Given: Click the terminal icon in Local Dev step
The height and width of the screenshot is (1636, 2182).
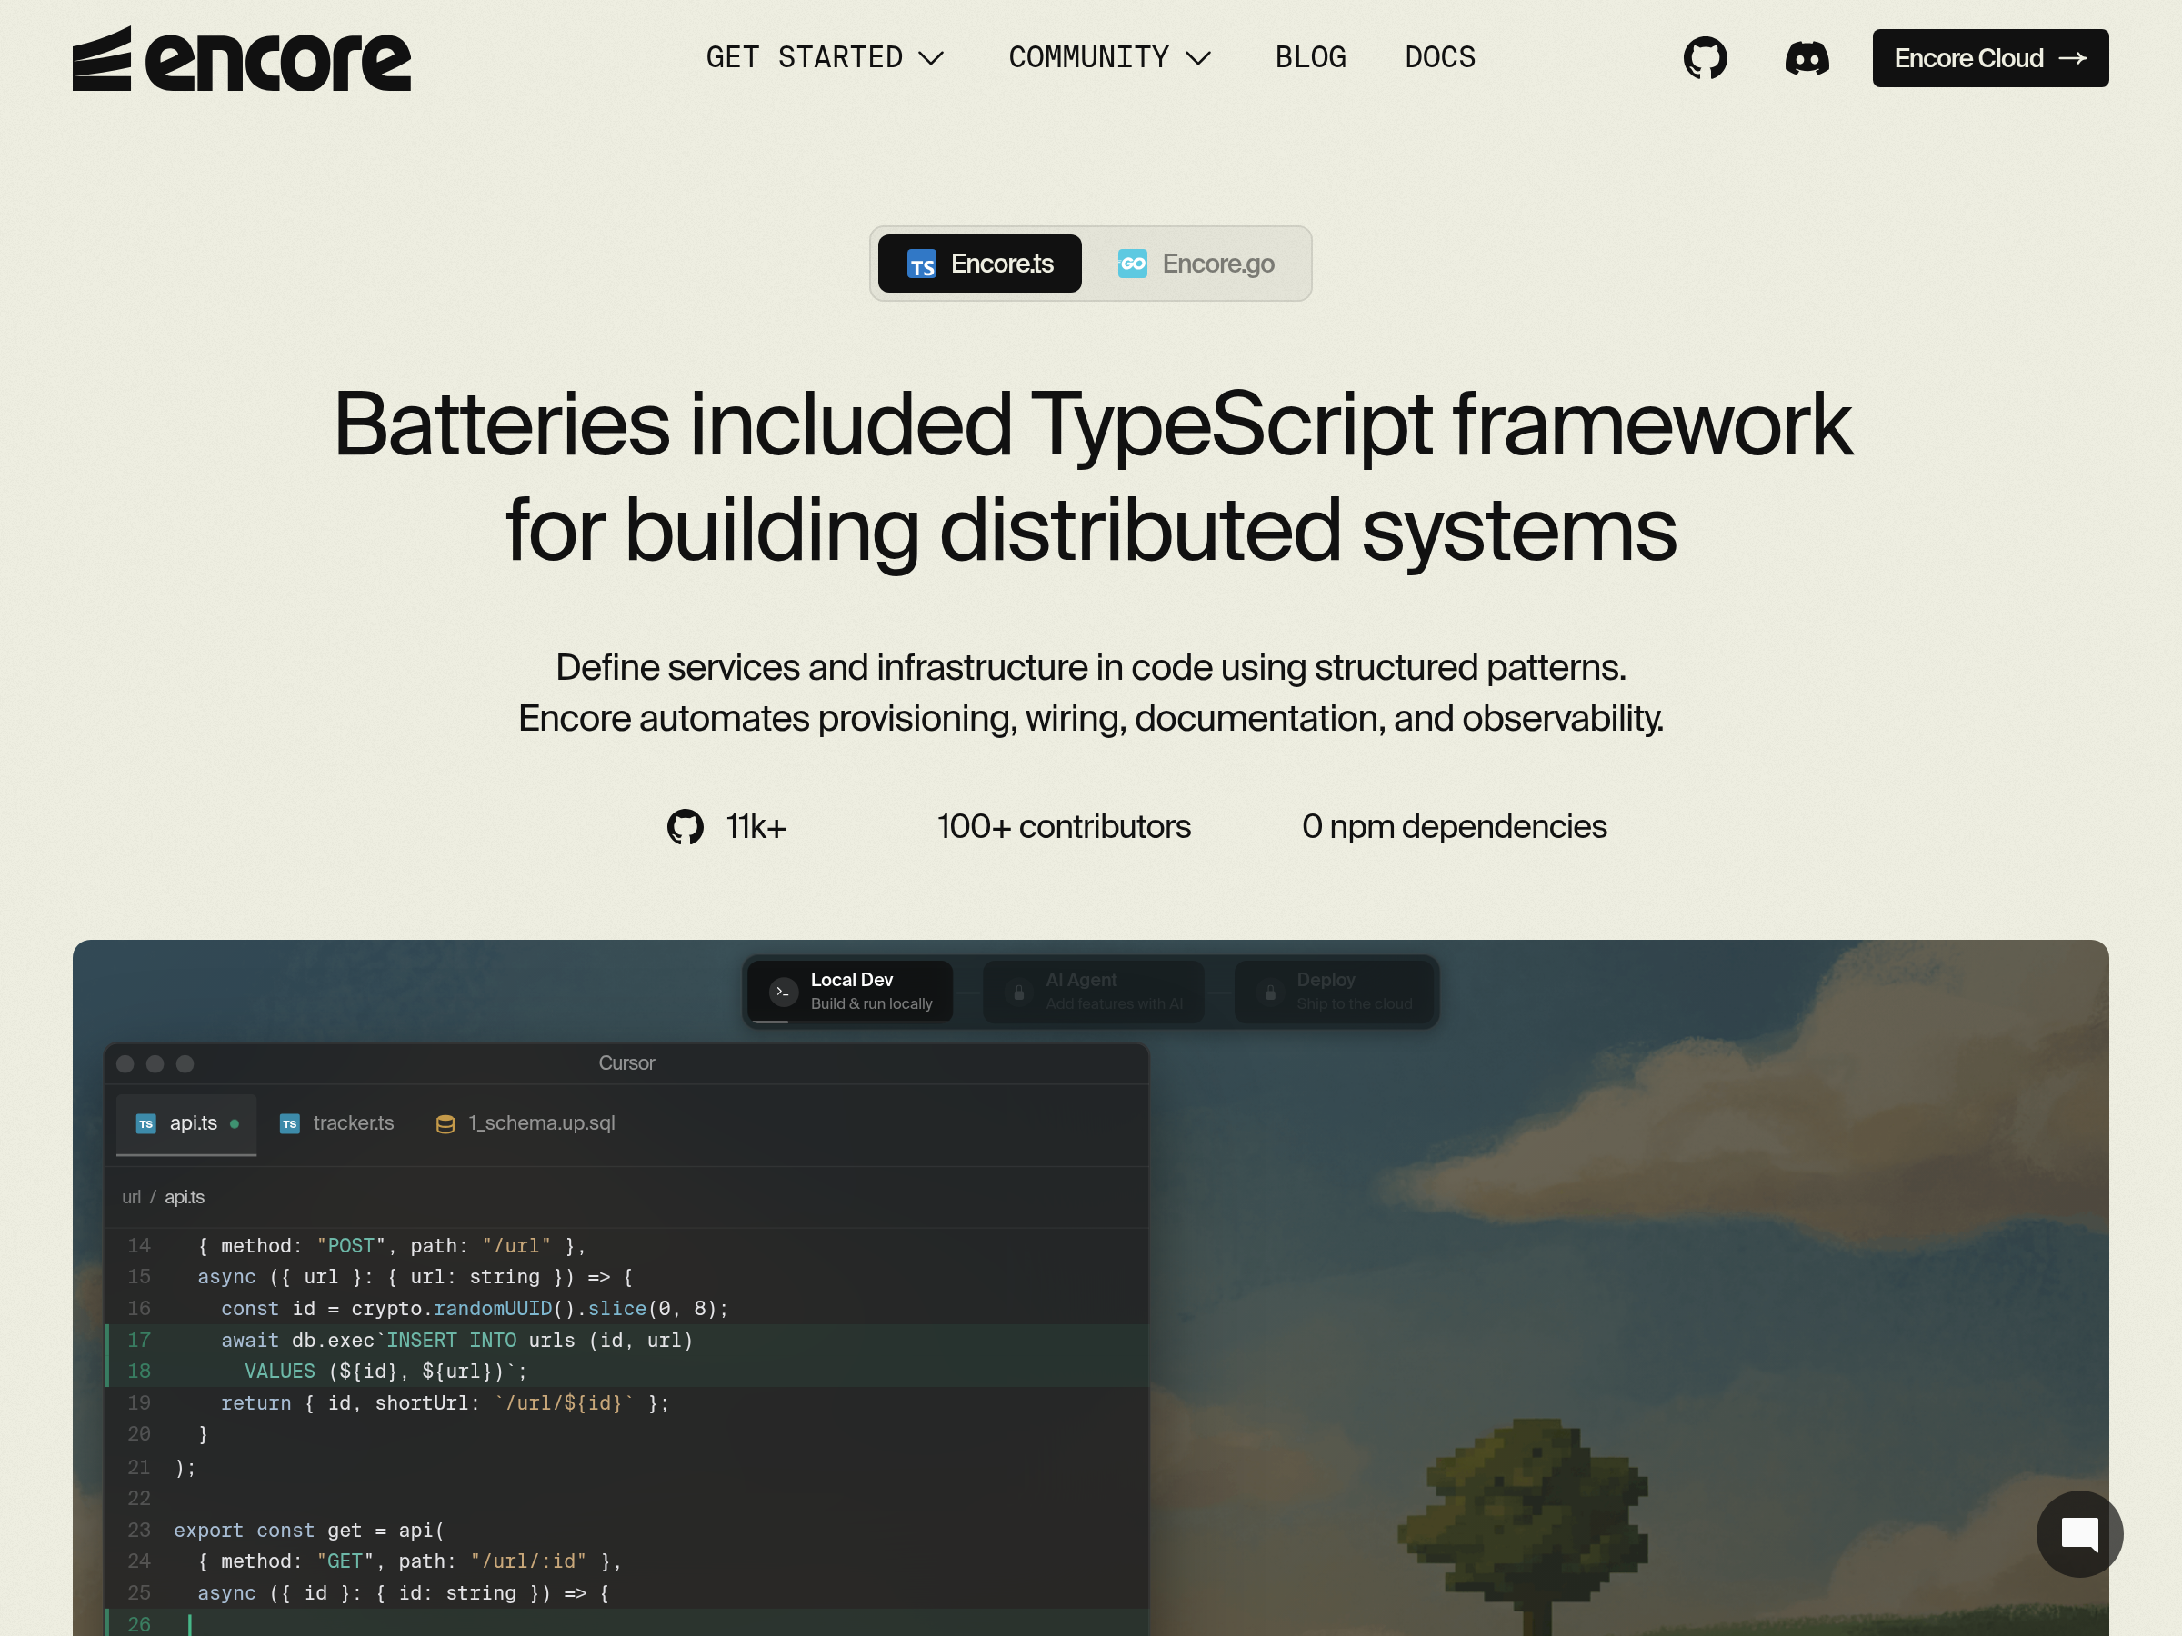Looking at the screenshot, I should coord(783,991).
